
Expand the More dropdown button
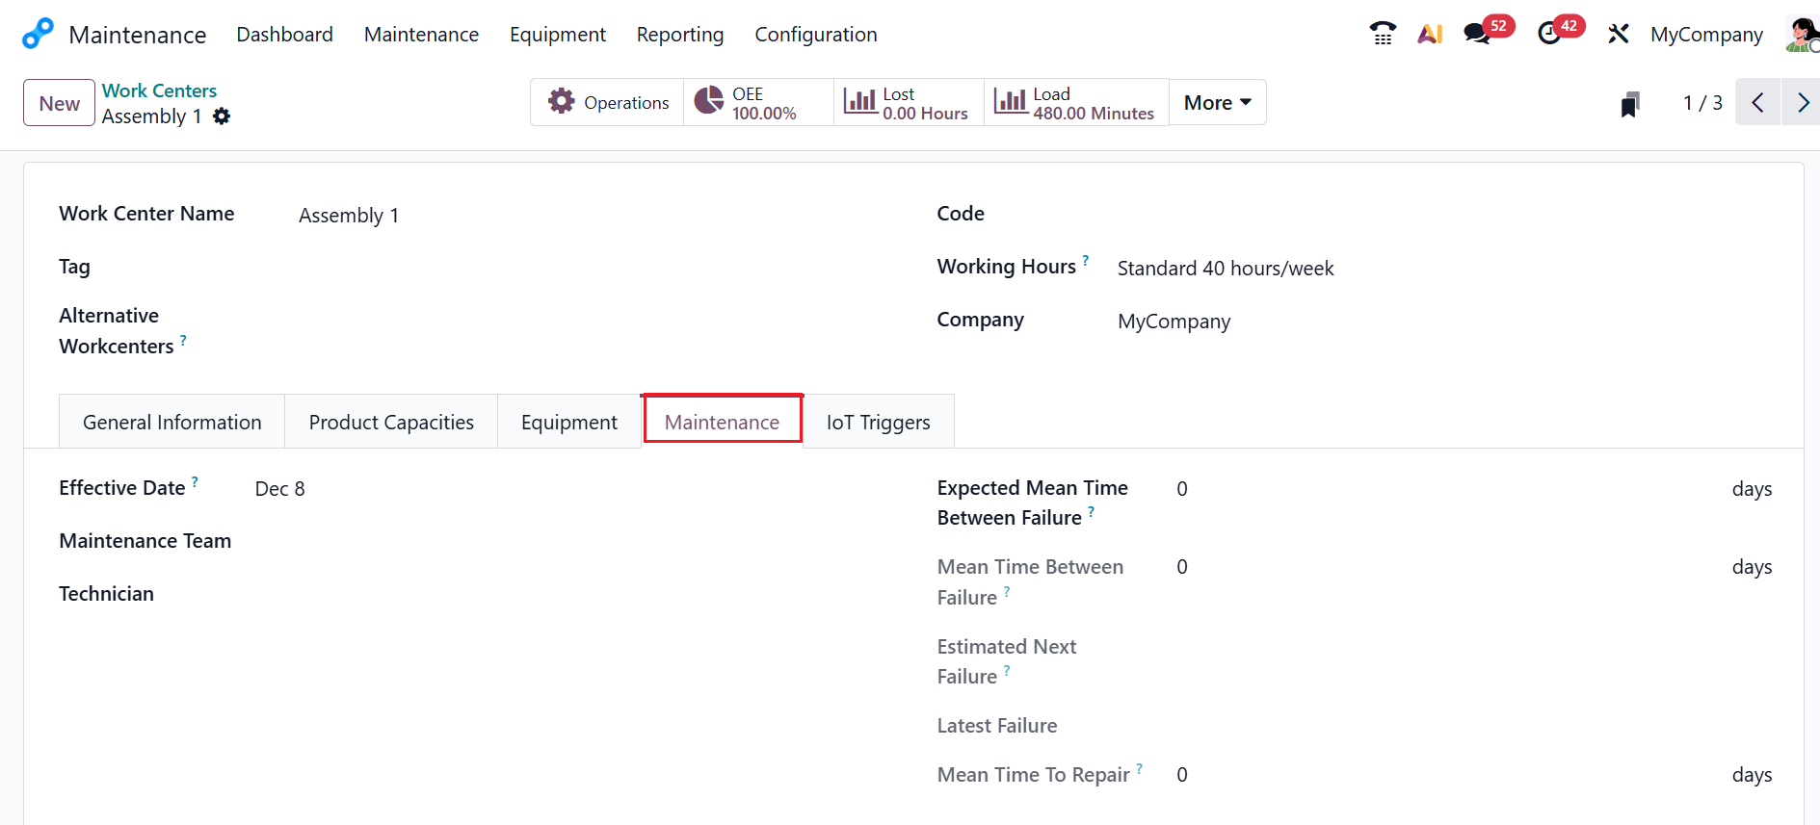(x=1217, y=103)
